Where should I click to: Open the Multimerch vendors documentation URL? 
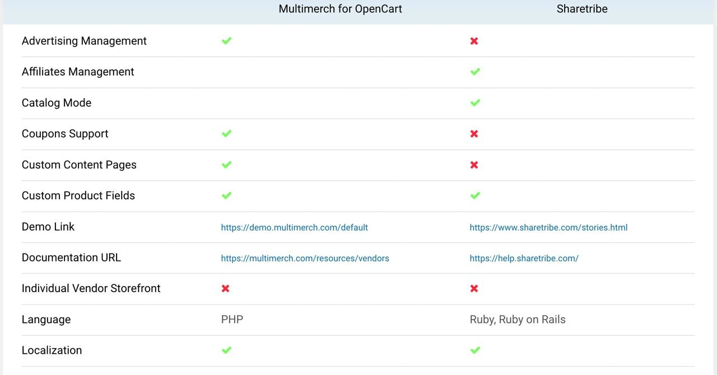pyautogui.click(x=305, y=258)
